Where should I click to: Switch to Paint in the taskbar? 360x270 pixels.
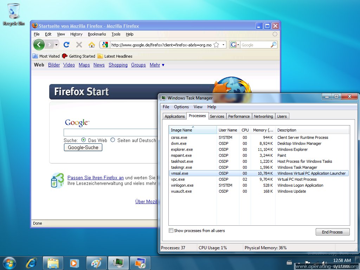click(96, 263)
